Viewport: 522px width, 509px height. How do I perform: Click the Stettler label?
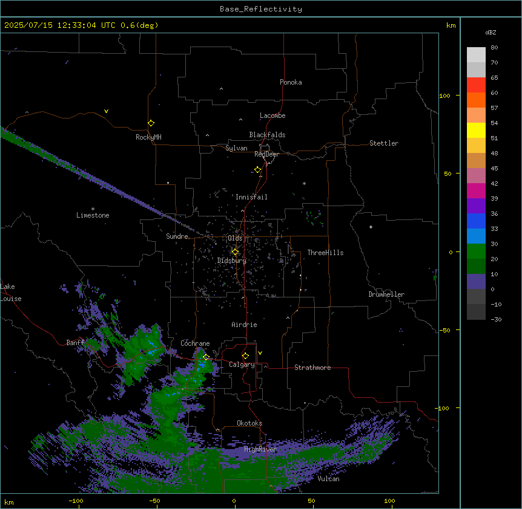(384, 143)
